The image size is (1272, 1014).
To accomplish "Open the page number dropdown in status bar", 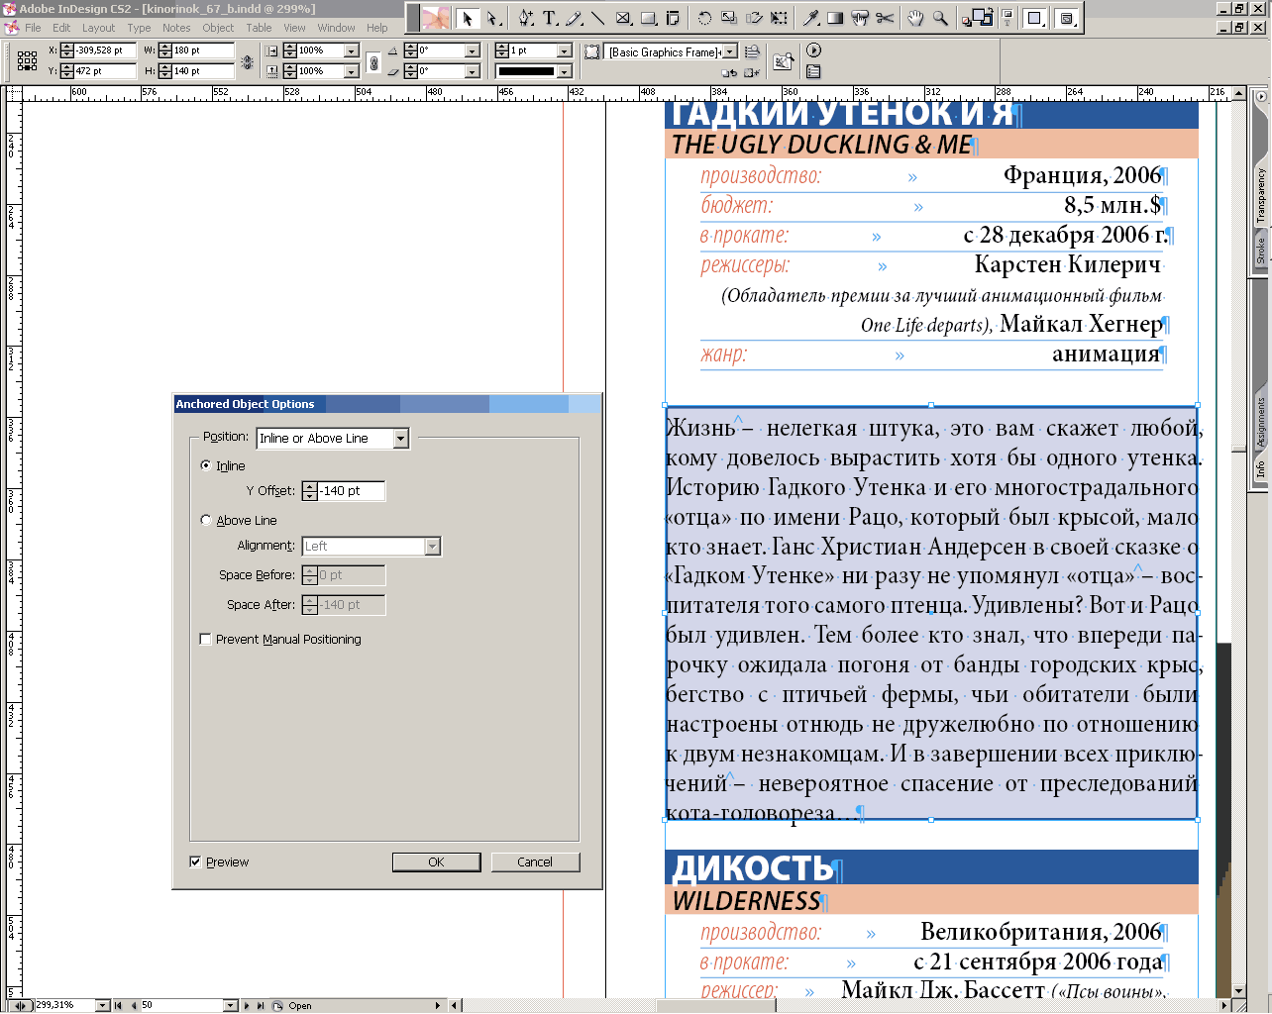I will pyautogui.click(x=231, y=1005).
